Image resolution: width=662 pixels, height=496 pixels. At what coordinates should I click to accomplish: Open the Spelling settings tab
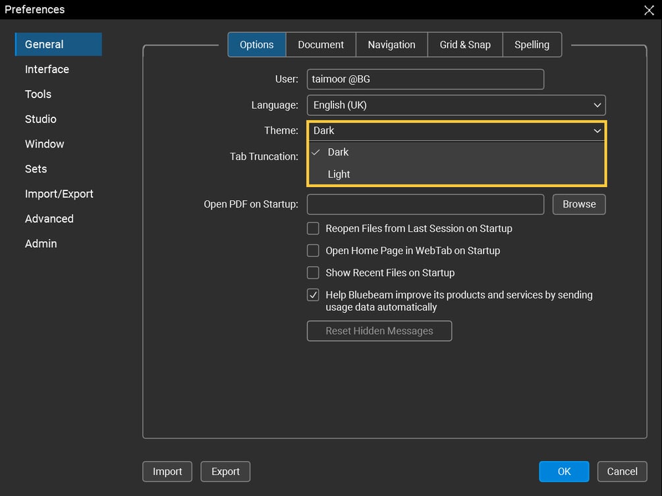pos(532,44)
